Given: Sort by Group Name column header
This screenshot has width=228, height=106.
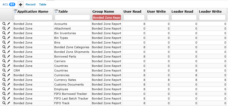Looking at the screenshot, I should (x=103, y=12).
